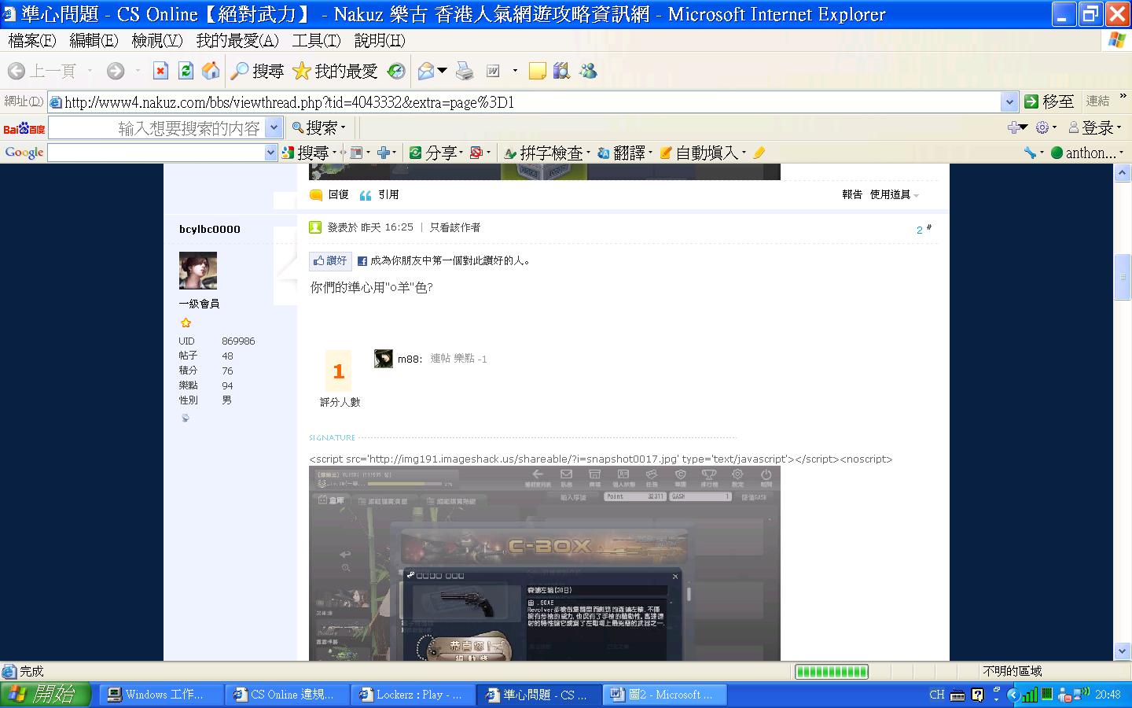Expand the address bar dropdown
This screenshot has height=708, width=1132.
point(1010,102)
